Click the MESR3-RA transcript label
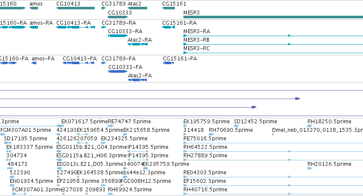This screenshot has width=363, height=196. click(x=197, y=31)
